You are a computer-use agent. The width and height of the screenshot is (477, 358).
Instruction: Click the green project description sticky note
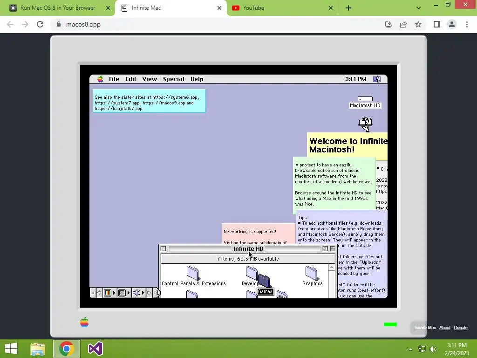(x=334, y=184)
